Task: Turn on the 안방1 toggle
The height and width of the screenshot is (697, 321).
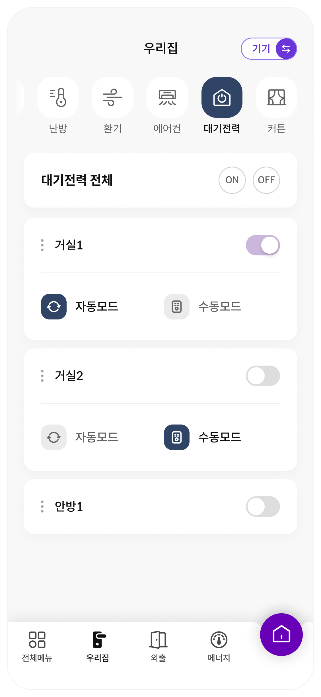Action: pos(263,507)
